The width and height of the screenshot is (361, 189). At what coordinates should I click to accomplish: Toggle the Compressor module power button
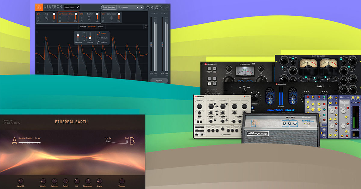(103, 14)
